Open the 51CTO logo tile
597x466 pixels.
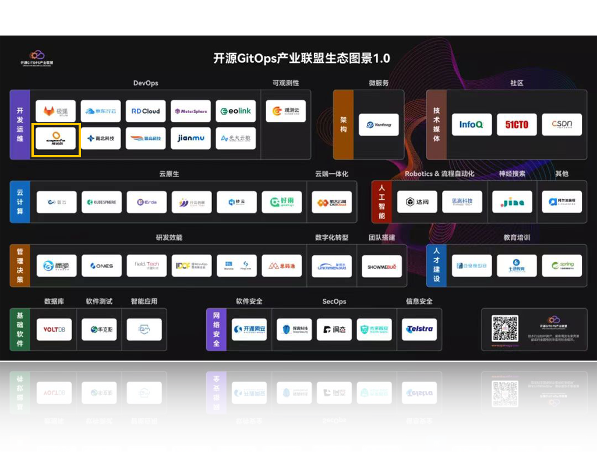tap(517, 125)
